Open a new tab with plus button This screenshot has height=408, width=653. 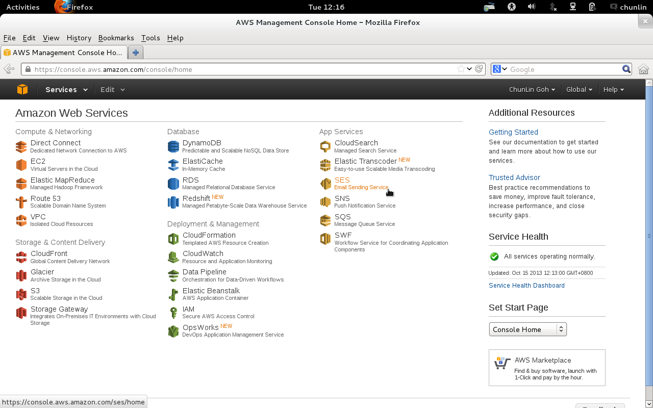click(136, 53)
